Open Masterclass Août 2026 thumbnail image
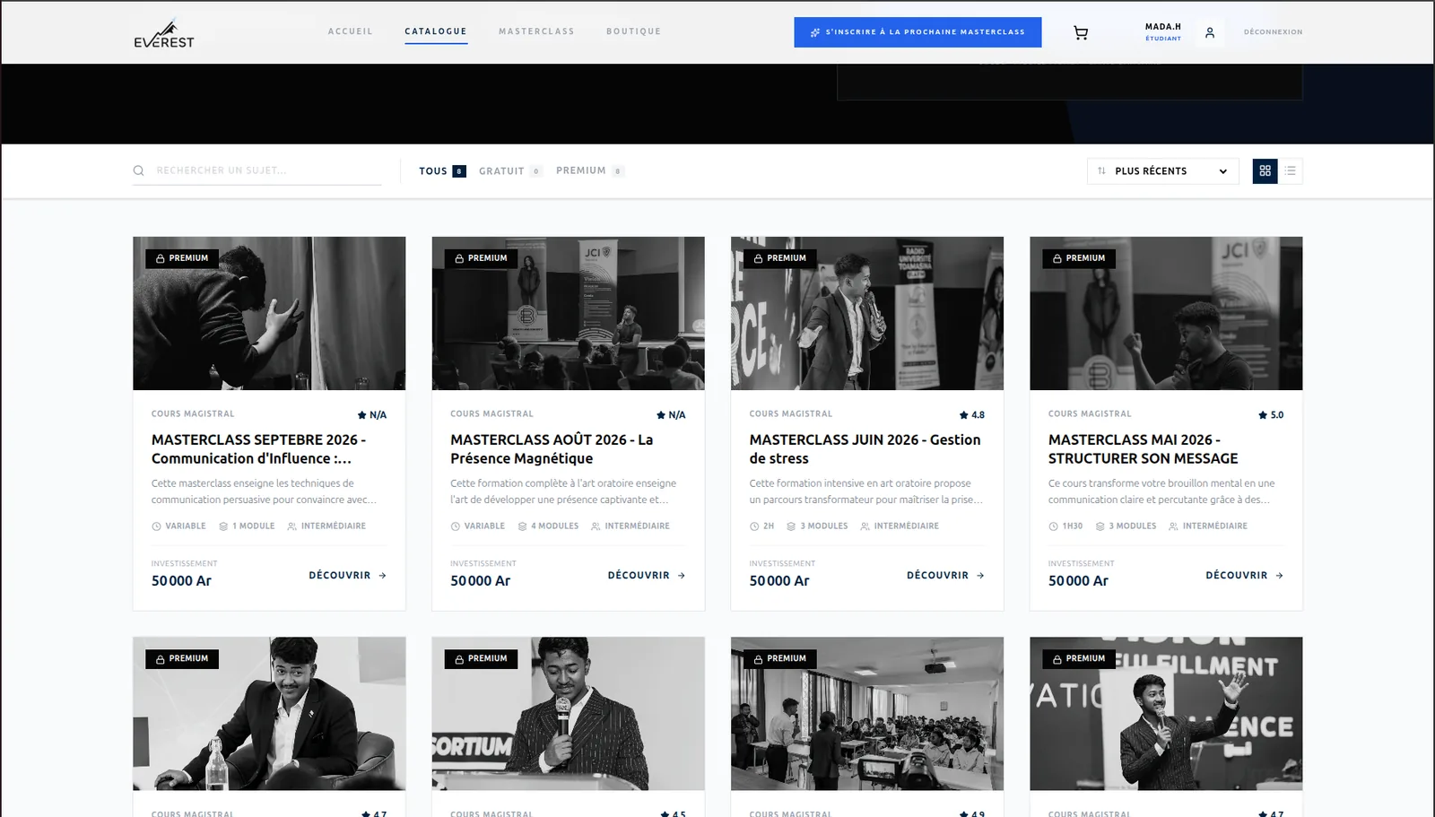1435x817 pixels. [568, 313]
